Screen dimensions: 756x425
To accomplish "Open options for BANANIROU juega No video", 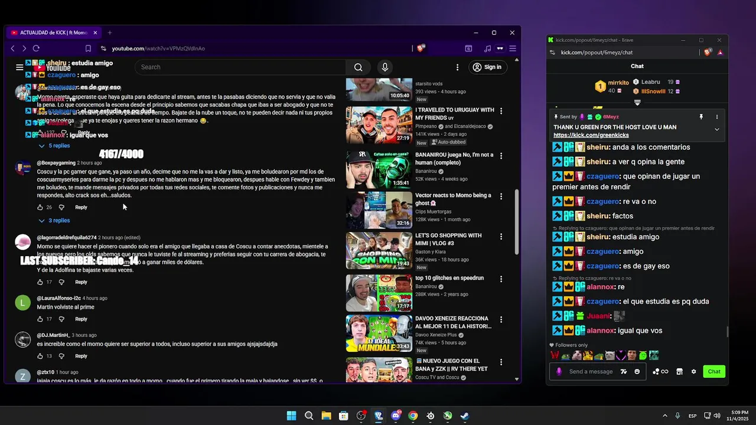I will click(501, 156).
